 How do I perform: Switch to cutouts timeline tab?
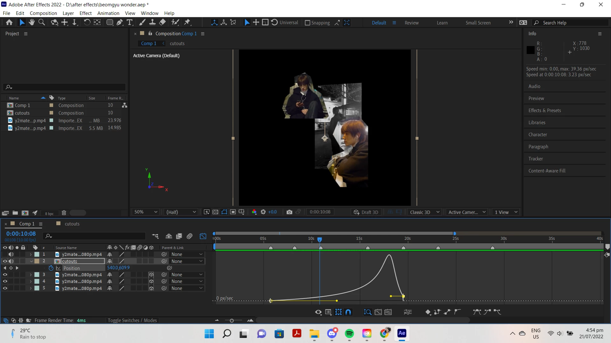click(72, 224)
